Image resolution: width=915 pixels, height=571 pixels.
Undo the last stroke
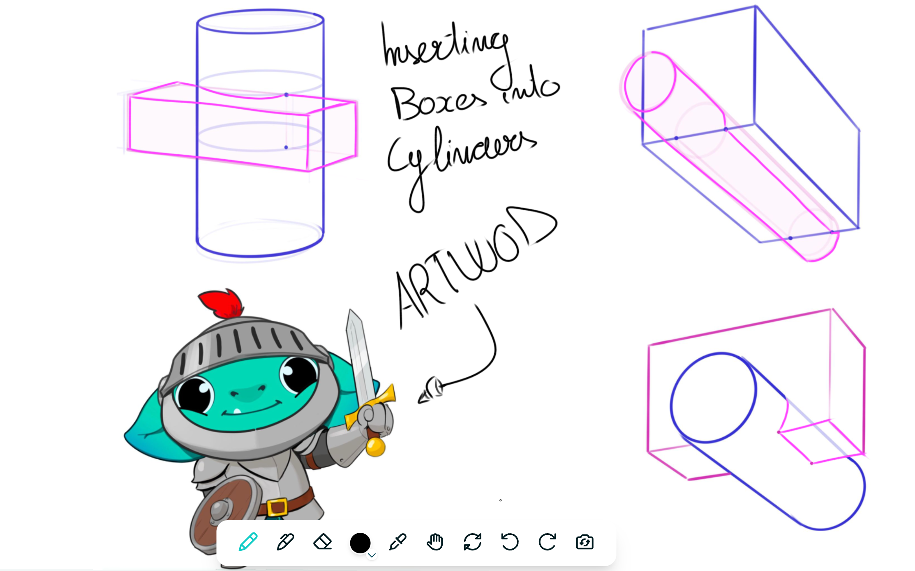click(510, 542)
